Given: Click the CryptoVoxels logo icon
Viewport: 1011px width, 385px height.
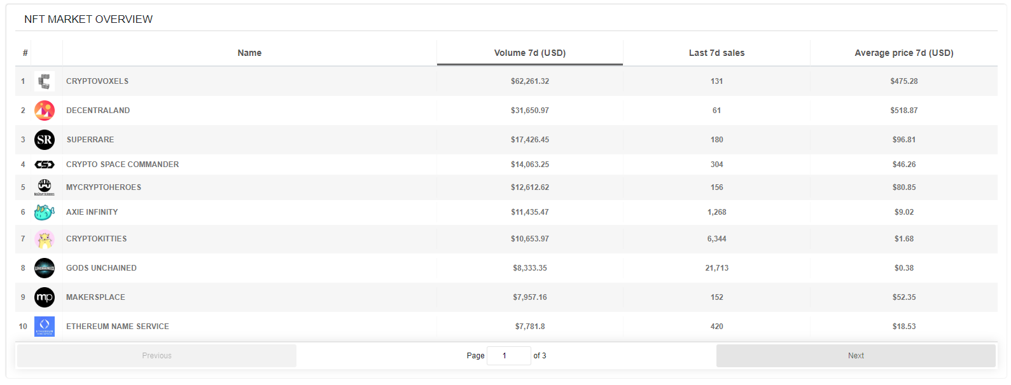Looking at the screenshot, I should [x=45, y=81].
